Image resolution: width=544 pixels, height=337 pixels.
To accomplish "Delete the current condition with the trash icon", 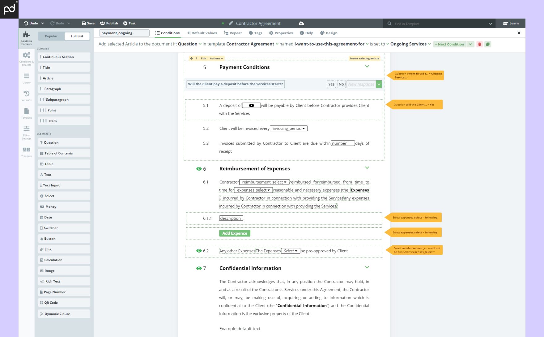I will (479, 44).
